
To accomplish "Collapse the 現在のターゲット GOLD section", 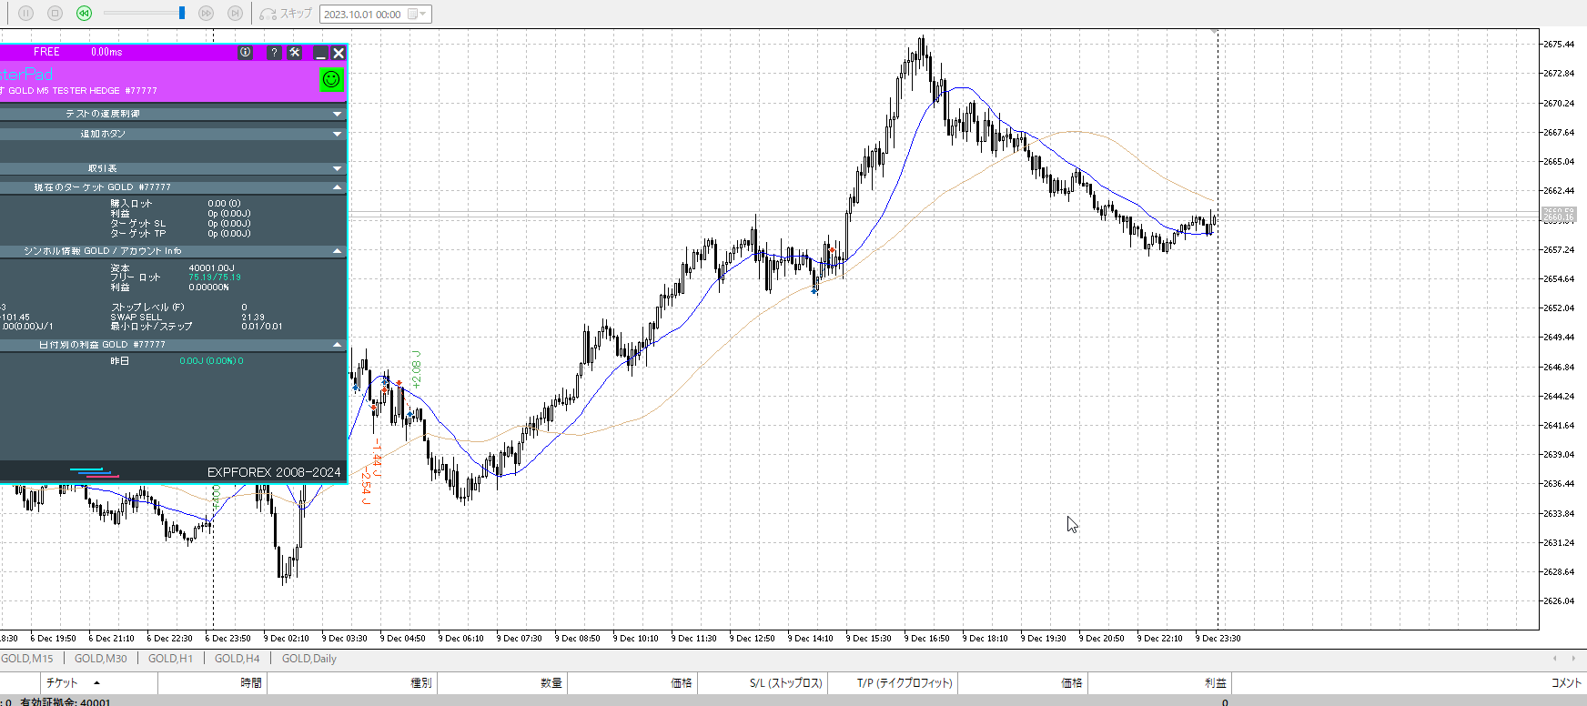I will [338, 187].
